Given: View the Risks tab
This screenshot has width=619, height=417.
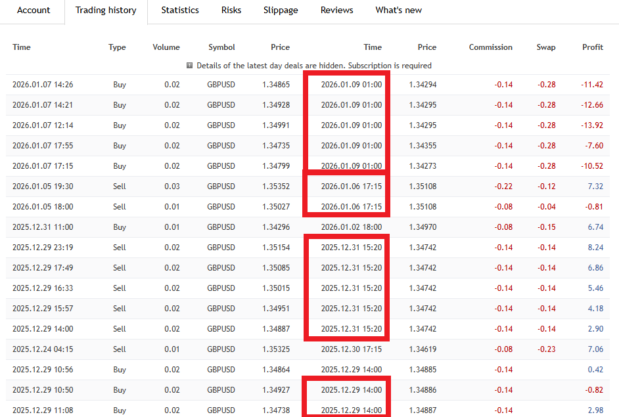Looking at the screenshot, I should pos(231,10).
